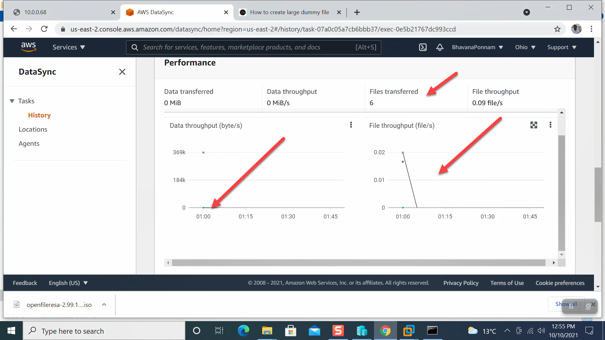This screenshot has height=340, width=605.
Task: Close the DataSync sidebar with the X
Action: tap(122, 72)
